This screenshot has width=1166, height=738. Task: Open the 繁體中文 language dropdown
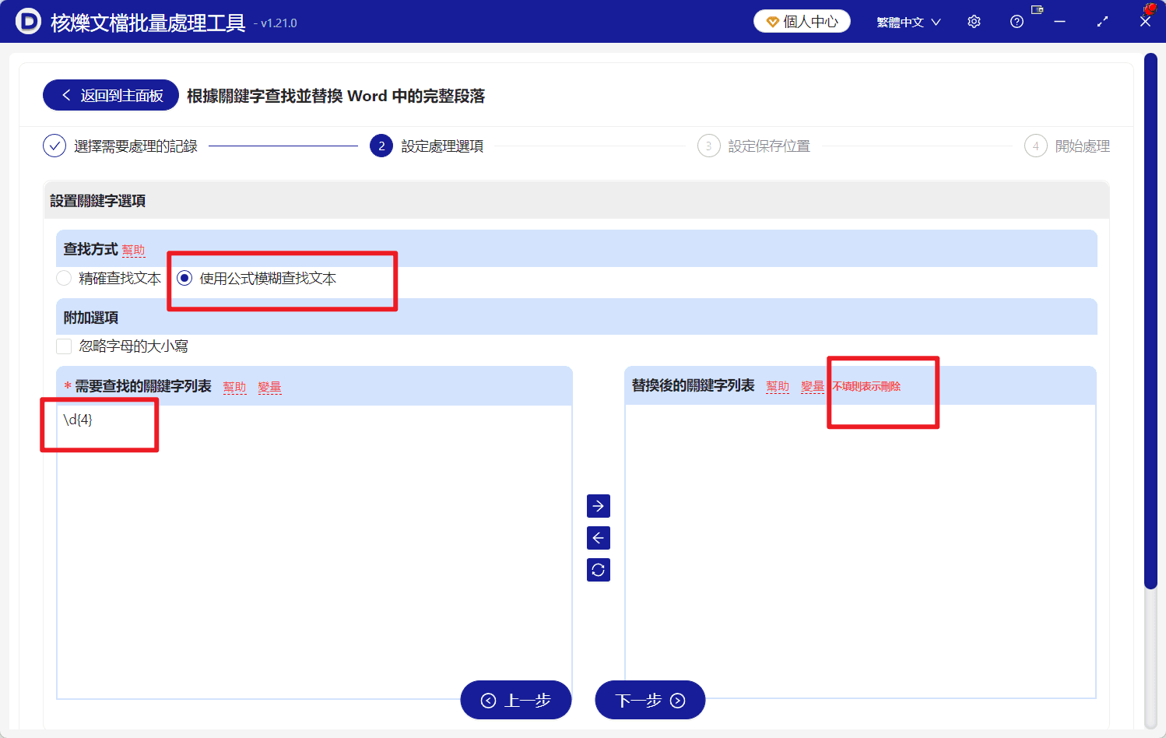[x=908, y=21]
